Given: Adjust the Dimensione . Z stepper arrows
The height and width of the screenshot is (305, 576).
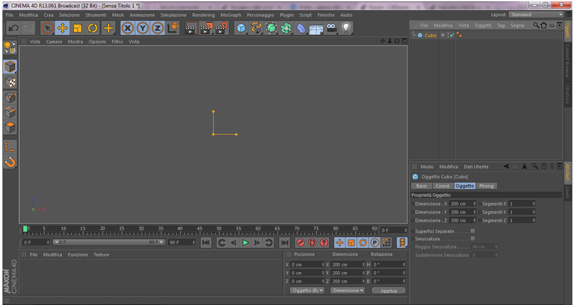Looking at the screenshot, I should pos(474,221).
